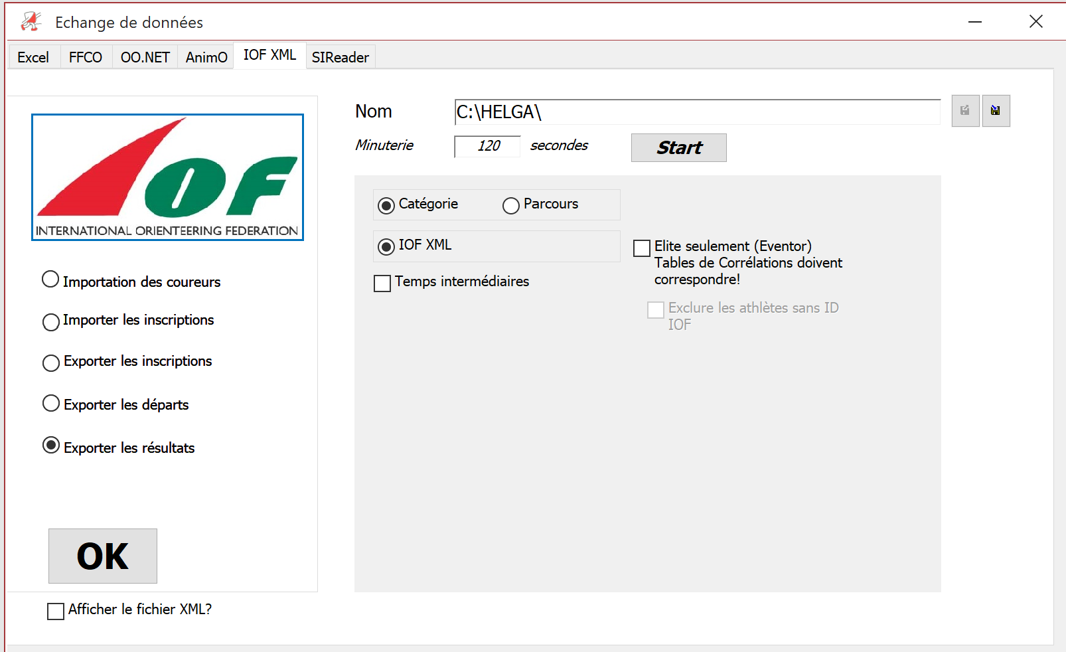The width and height of the screenshot is (1066, 652).
Task: Switch to the SIReader tab
Action: [341, 57]
